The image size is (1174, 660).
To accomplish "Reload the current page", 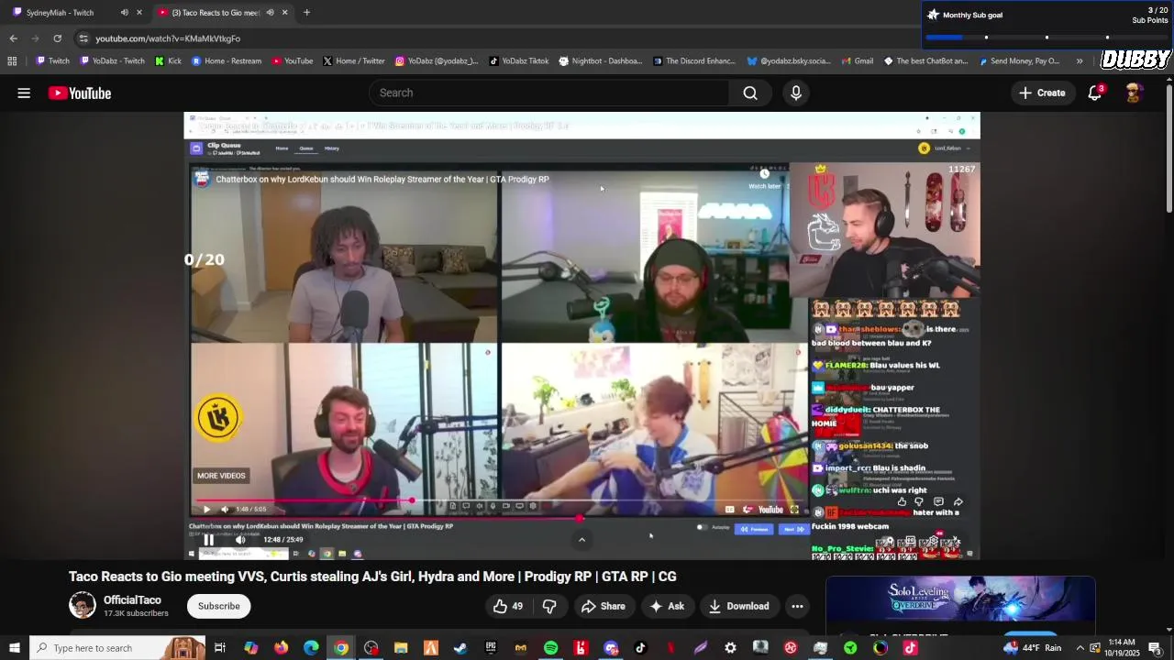I will coord(57,38).
